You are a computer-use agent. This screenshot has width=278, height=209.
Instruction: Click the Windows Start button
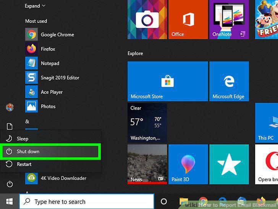[10, 201]
